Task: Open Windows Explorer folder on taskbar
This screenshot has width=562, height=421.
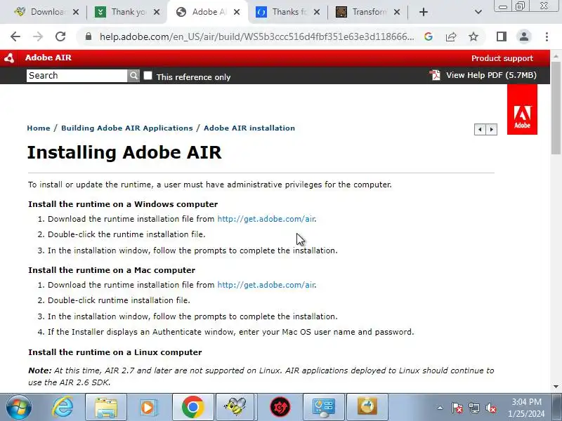Action: point(106,407)
